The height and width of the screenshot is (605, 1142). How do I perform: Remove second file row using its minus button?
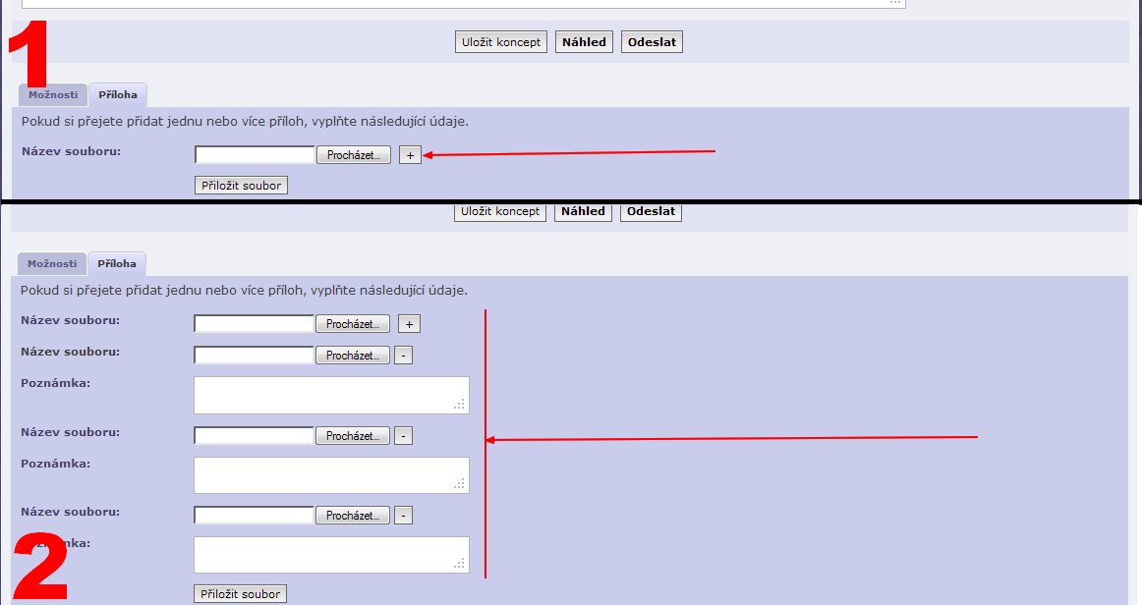pyautogui.click(x=403, y=356)
